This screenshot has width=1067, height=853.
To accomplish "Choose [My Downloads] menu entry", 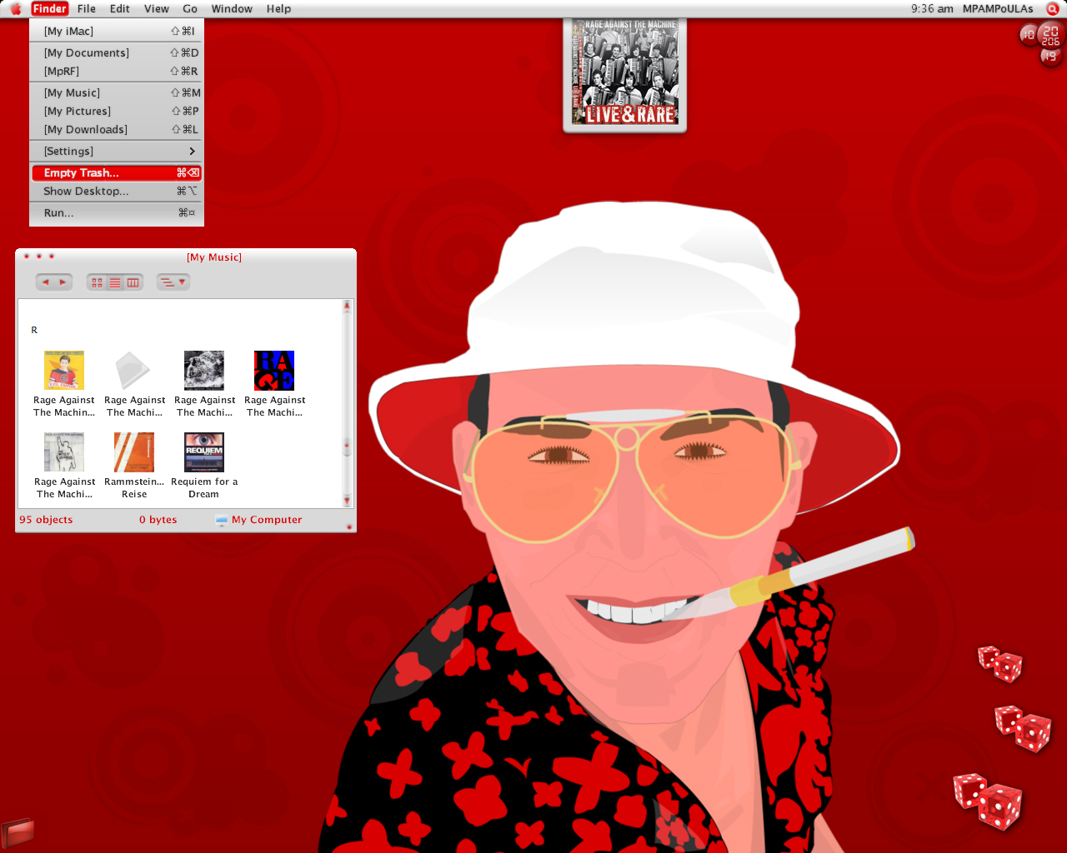I will (x=117, y=129).
